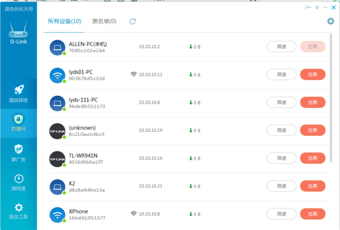Click XPhone wifi device icon
The height and width of the screenshot is (230, 340).
(57, 215)
